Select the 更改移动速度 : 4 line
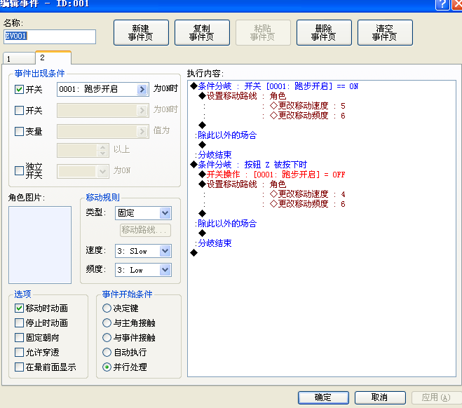Screen dimensions: 462x408 pos(308,194)
